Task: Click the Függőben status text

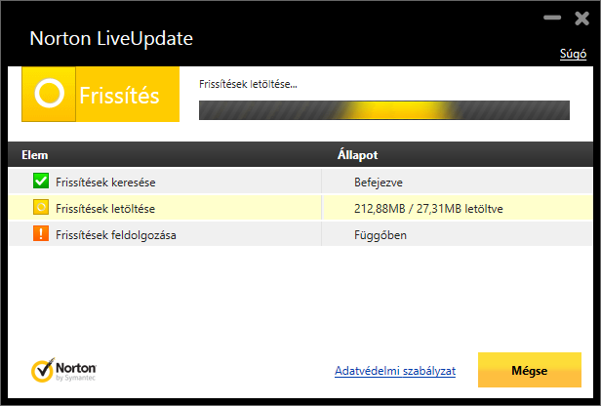Action: [x=381, y=235]
